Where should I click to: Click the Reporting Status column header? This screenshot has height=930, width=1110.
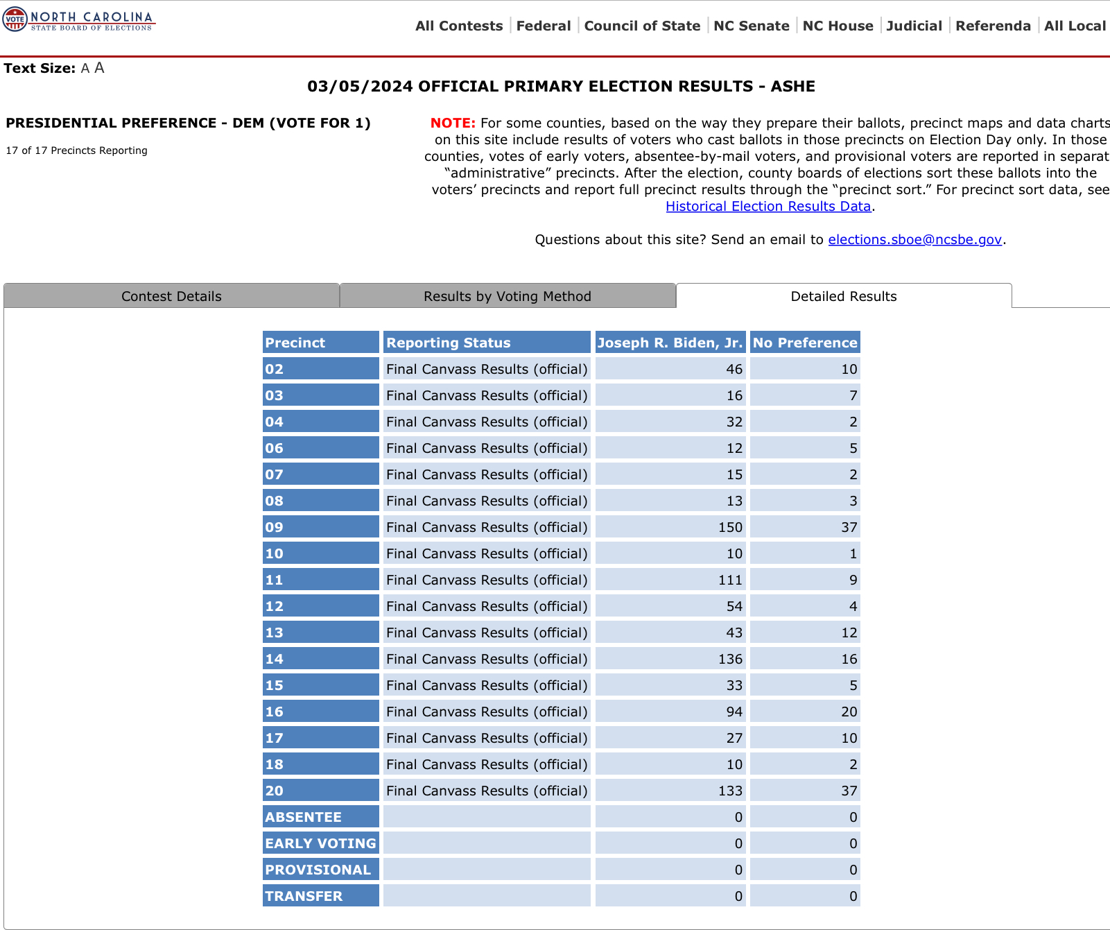(487, 343)
